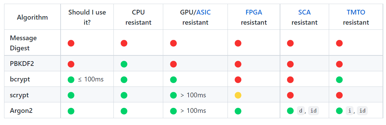This screenshot has height=125, width=386.
Task: Click the Algorithm column header
Action: tap(32, 18)
